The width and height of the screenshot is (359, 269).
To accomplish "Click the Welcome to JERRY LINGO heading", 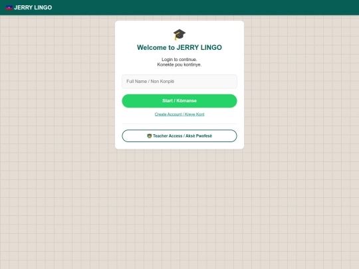I will tap(179, 47).
